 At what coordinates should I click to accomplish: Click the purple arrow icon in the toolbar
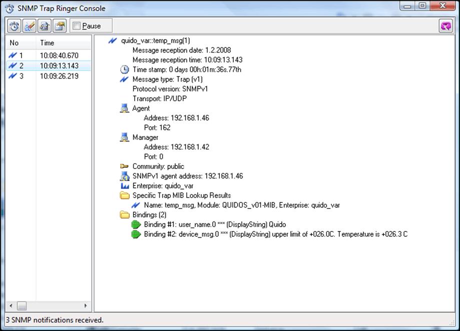point(445,26)
